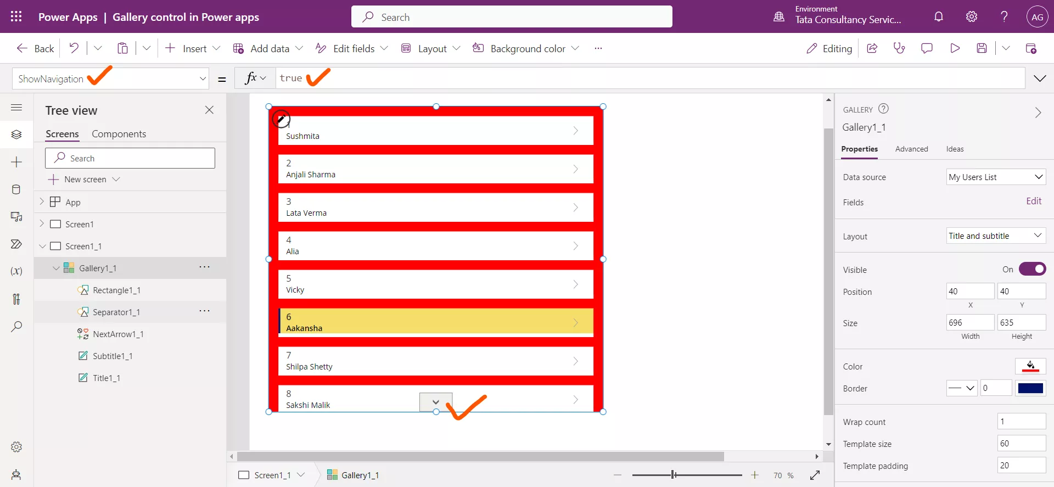Open Gallery1_1 more options ellipsis
Screen dimensions: 1054x487
(205, 267)
